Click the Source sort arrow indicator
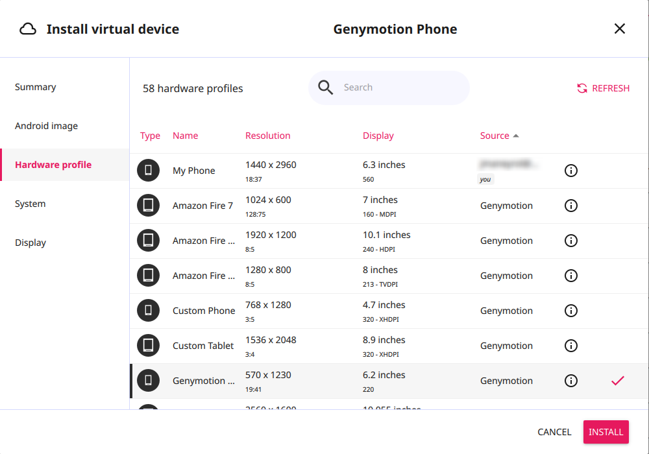 (516, 136)
